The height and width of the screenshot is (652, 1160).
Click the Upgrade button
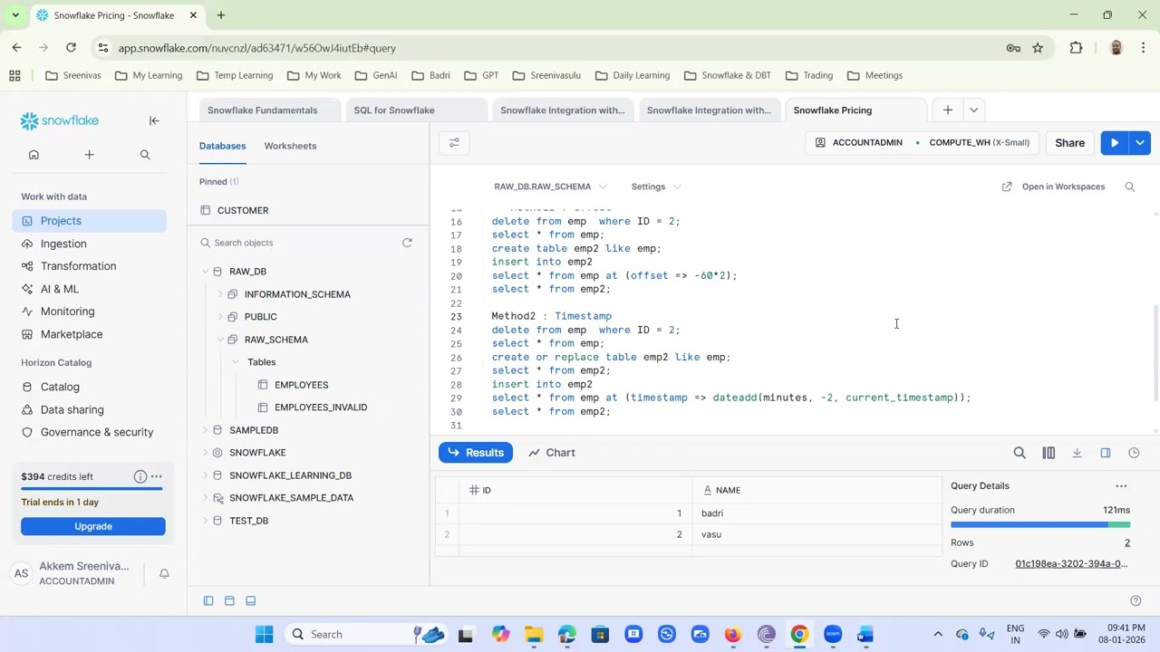coord(93,526)
